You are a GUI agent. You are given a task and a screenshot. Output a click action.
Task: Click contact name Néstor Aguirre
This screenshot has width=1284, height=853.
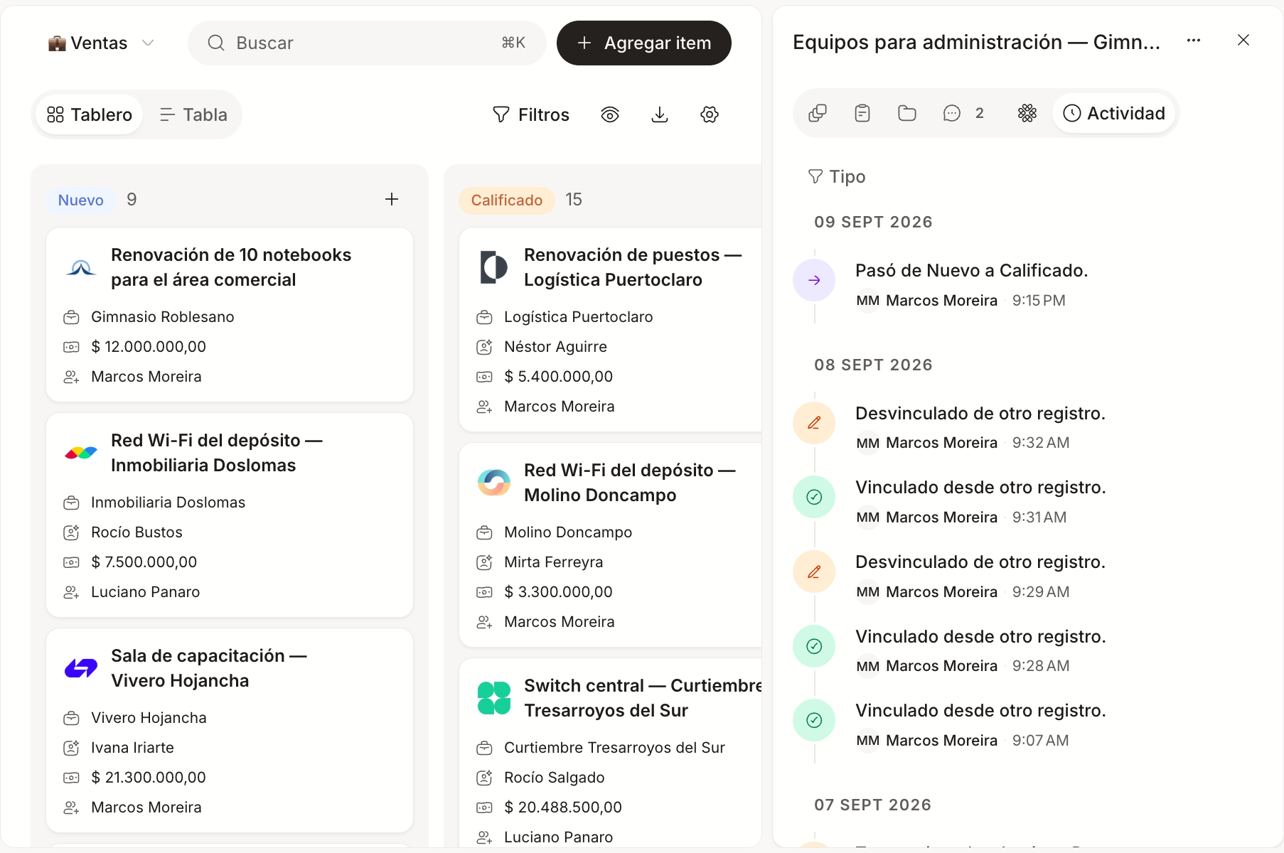(555, 347)
